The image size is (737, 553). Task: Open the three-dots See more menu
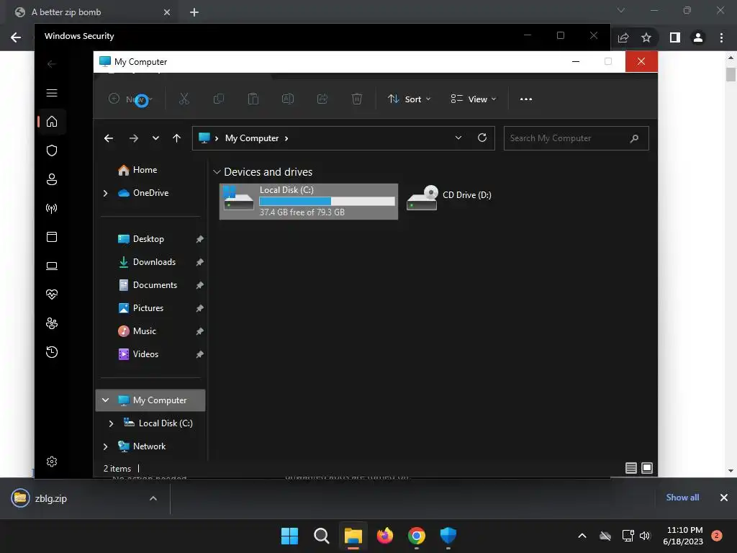526,99
